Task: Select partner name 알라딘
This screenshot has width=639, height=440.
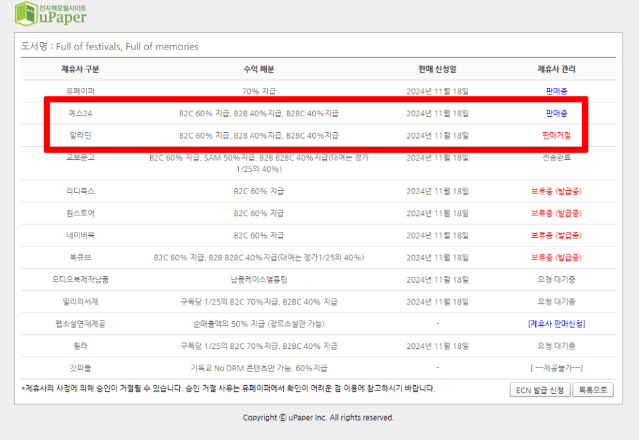Action: pyautogui.click(x=80, y=135)
